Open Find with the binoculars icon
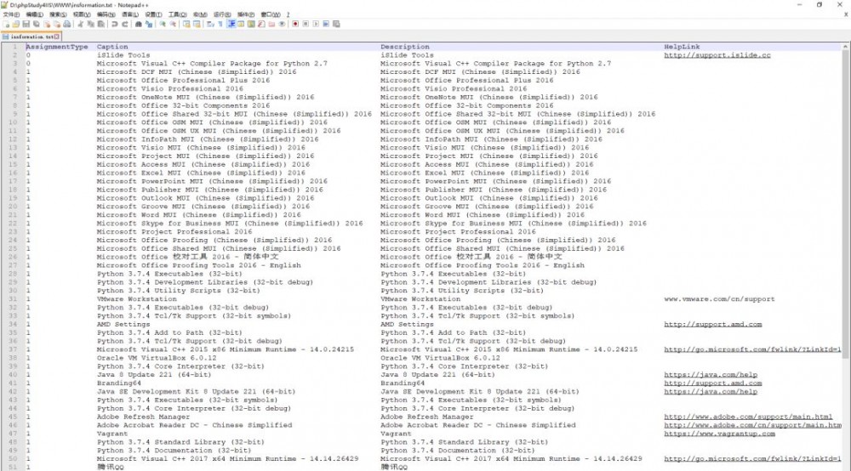851x471 pixels. coord(139,24)
